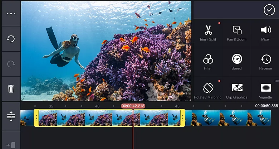The image size is (279, 149).
Task: Select the Vignette effect icon
Action: [x=266, y=88]
